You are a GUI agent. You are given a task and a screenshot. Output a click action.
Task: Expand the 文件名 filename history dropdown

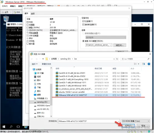[x=118, y=121]
